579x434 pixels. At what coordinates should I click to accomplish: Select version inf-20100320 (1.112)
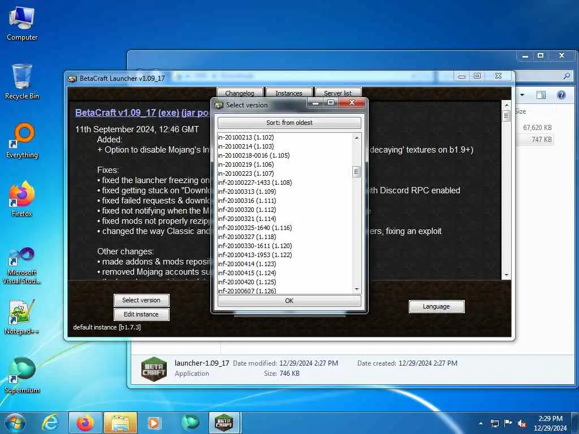(x=284, y=210)
